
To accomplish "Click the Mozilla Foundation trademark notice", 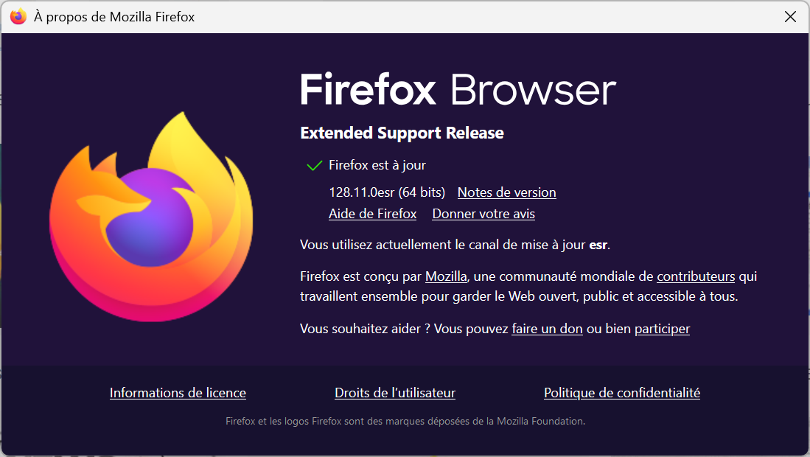I will coord(405,422).
